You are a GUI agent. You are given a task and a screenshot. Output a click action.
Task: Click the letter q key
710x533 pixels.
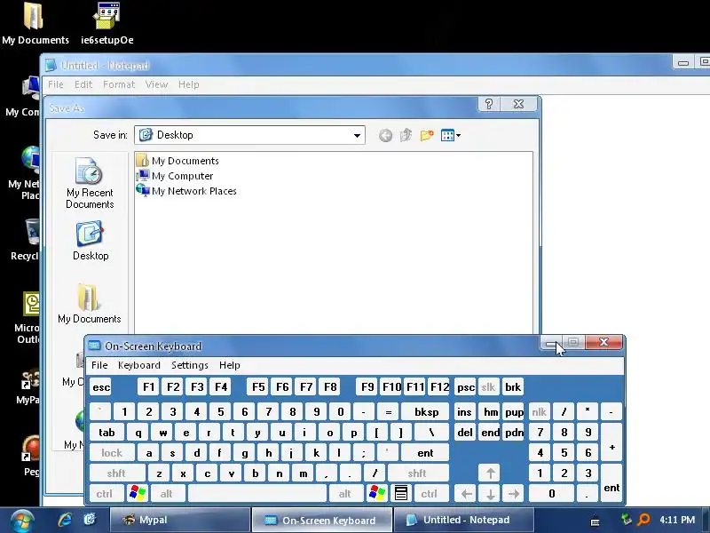[x=138, y=433]
